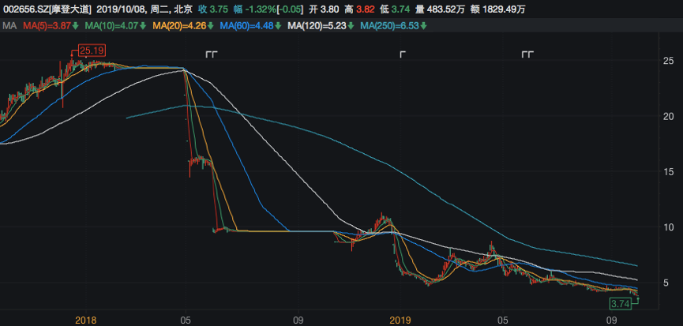Click the 15 price level on Y axis

tap(667, 172)
